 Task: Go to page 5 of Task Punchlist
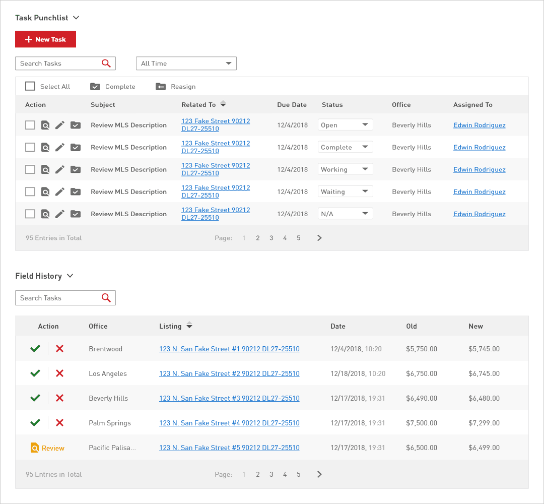coord(298,238)
